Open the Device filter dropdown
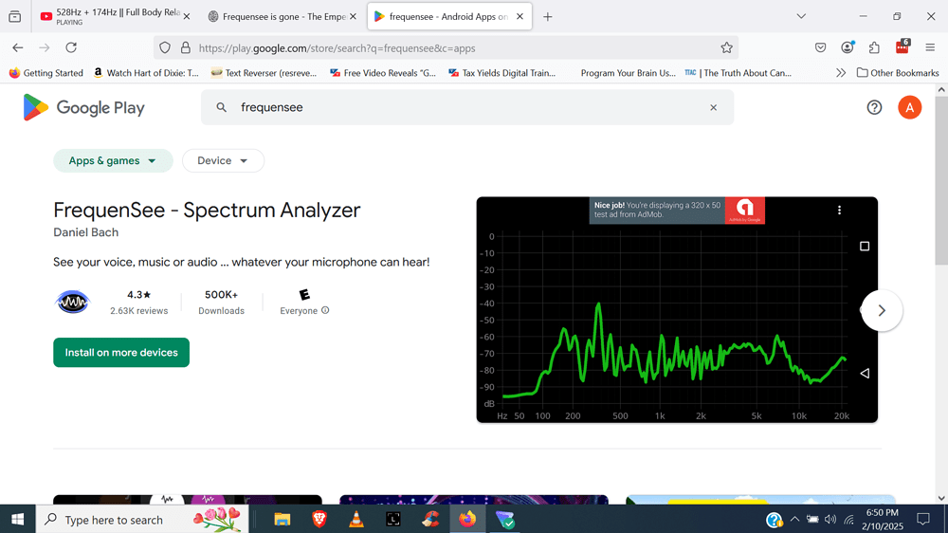This screenshot has height=533, width=948. click(223, 160)
